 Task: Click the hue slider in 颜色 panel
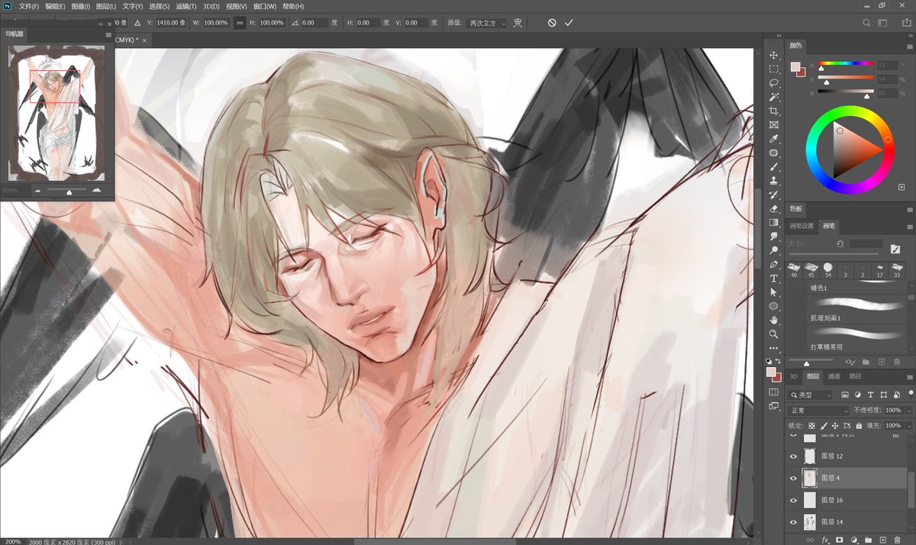click(x=846, y=63)
